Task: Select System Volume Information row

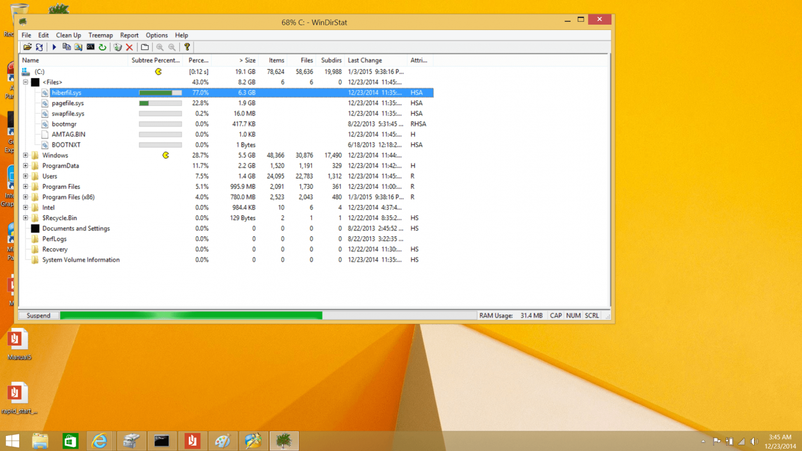Action: [227, 260]
